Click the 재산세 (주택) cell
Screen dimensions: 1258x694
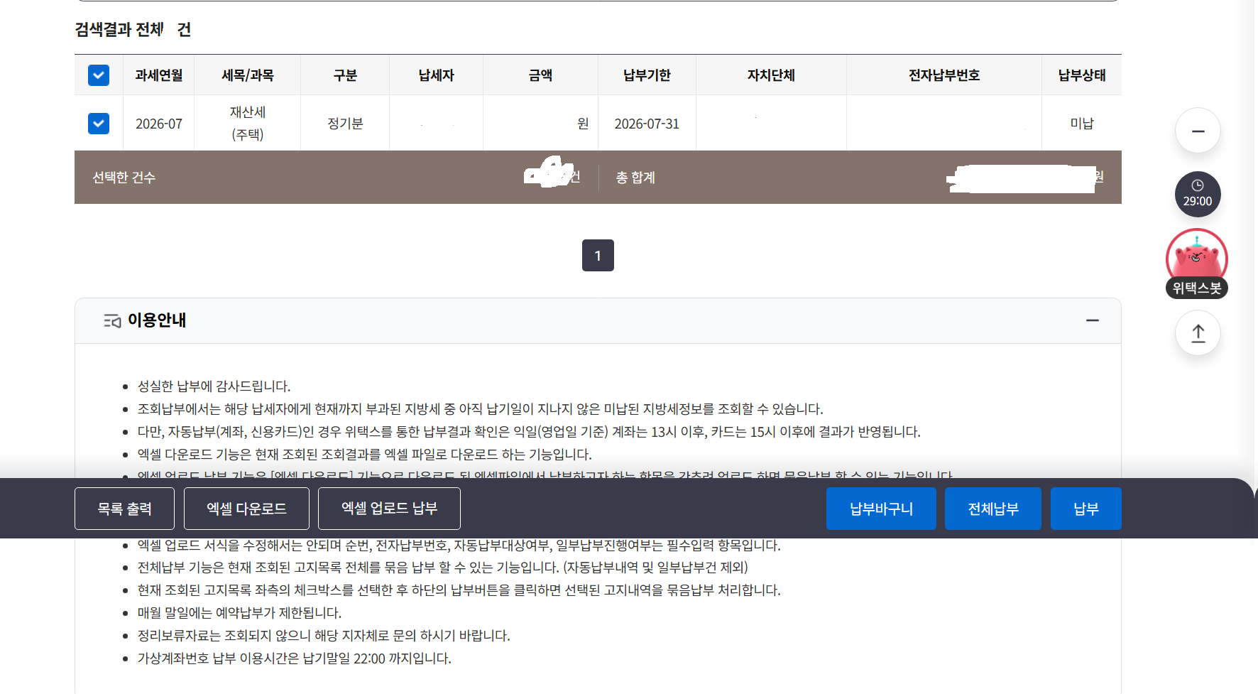[x=248, y=123]
